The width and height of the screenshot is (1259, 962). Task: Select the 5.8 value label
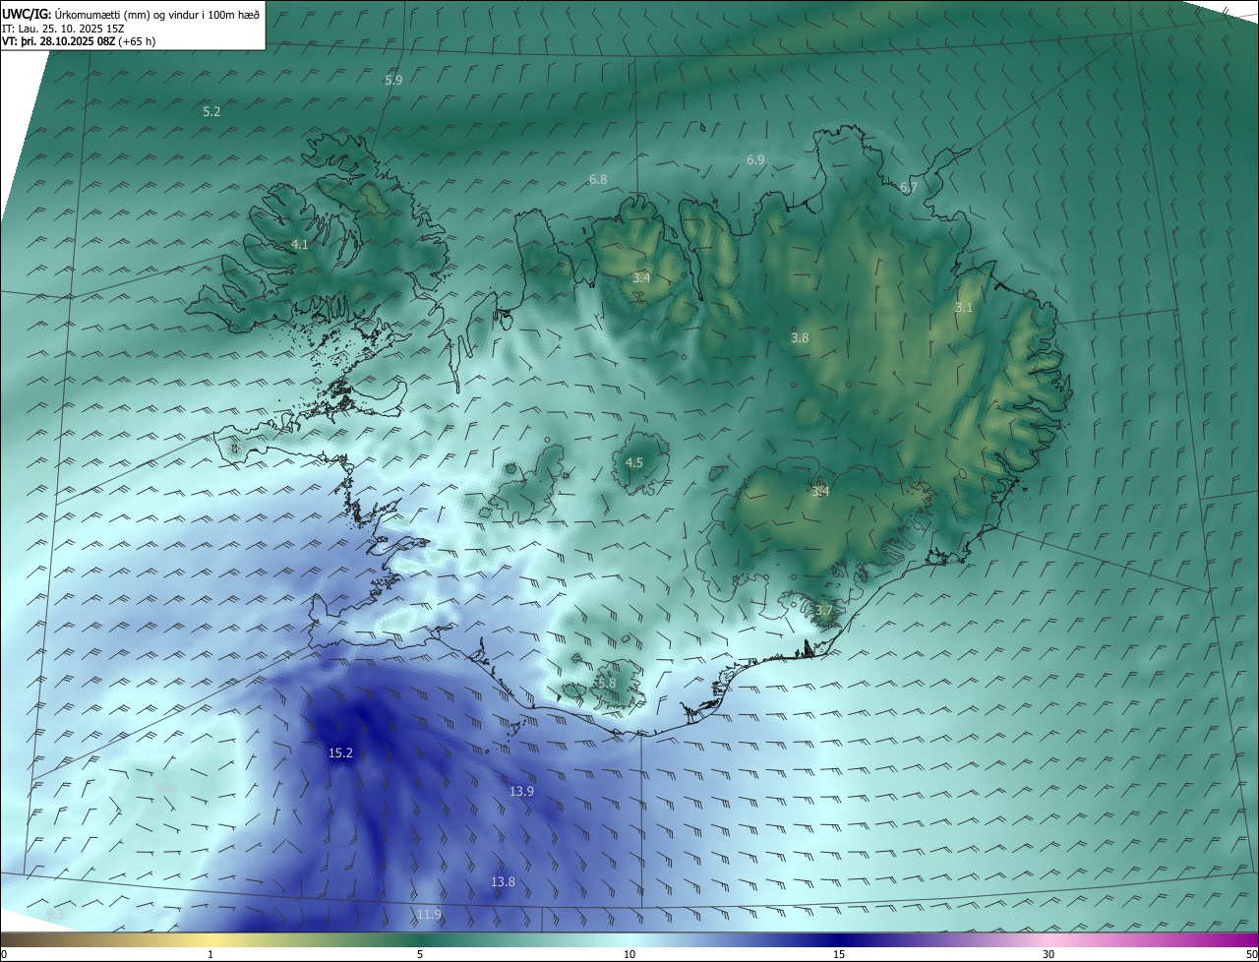coord(606,683)
